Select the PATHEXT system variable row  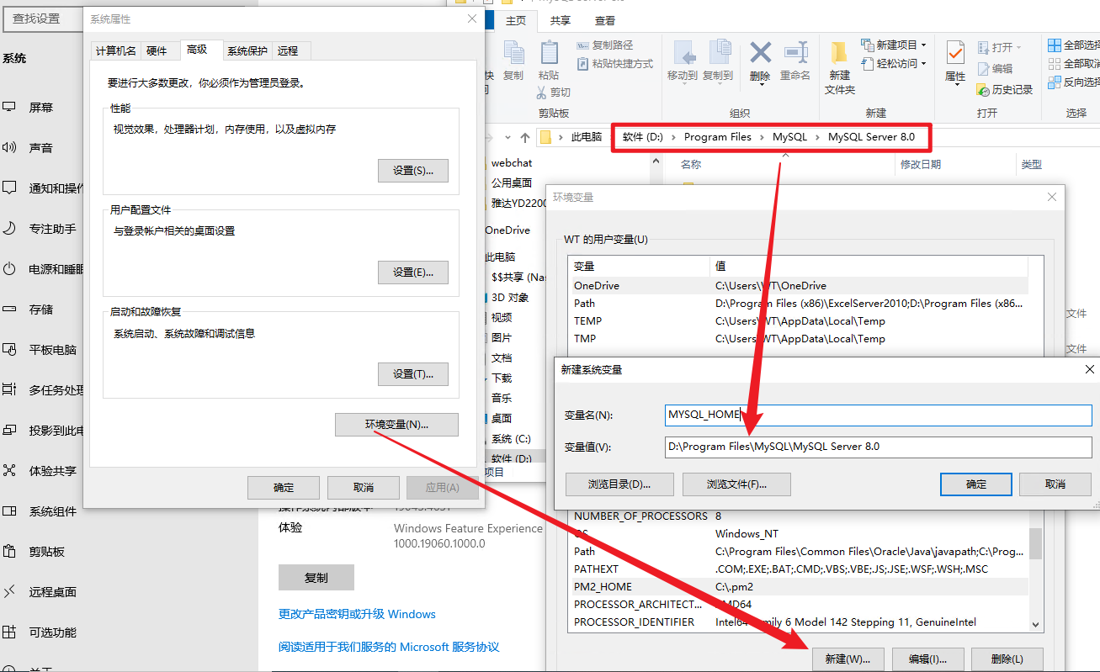799,569
